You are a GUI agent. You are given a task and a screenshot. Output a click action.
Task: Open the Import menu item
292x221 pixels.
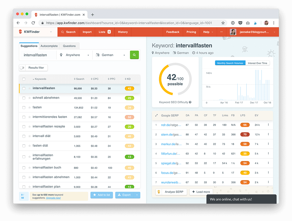tap(87, 32)
